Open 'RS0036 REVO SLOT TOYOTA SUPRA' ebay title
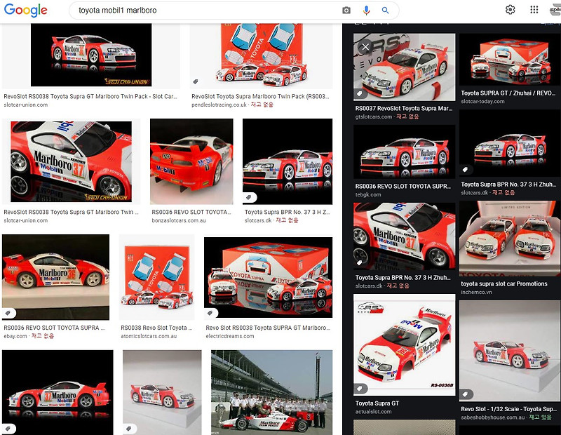Viewport: 561px width, 435px height. click(x=54, y=328)
